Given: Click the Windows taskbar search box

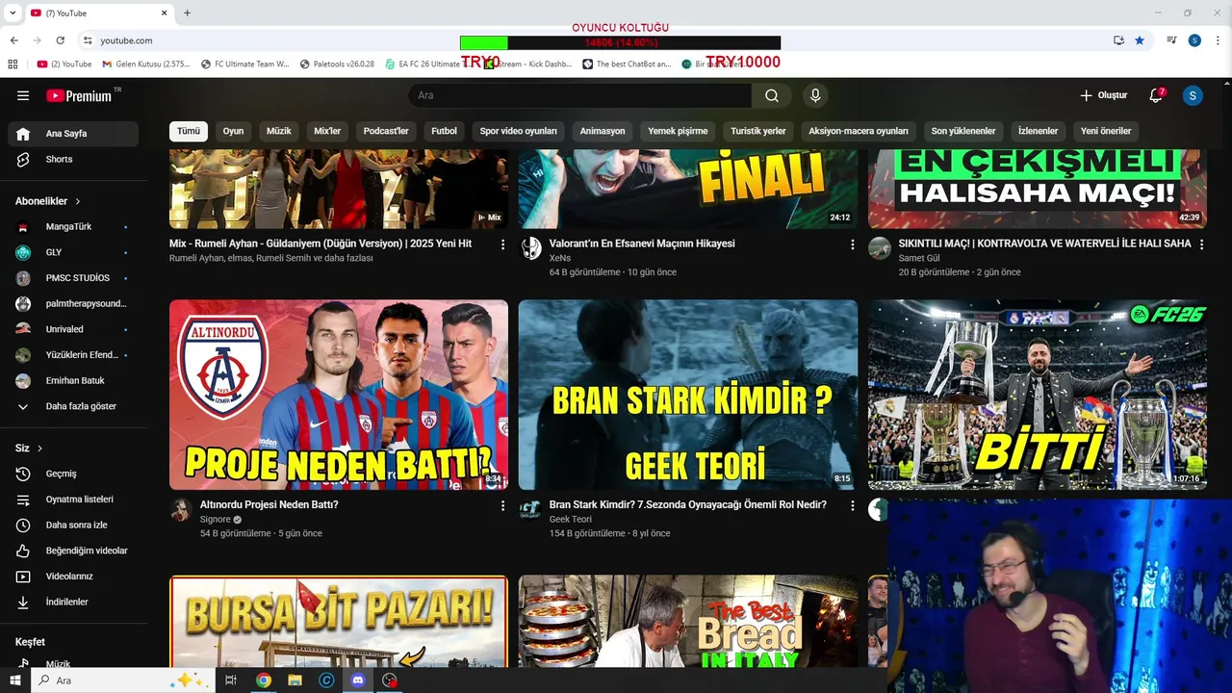Looking at the screenshot, I should tap(123, 680).
